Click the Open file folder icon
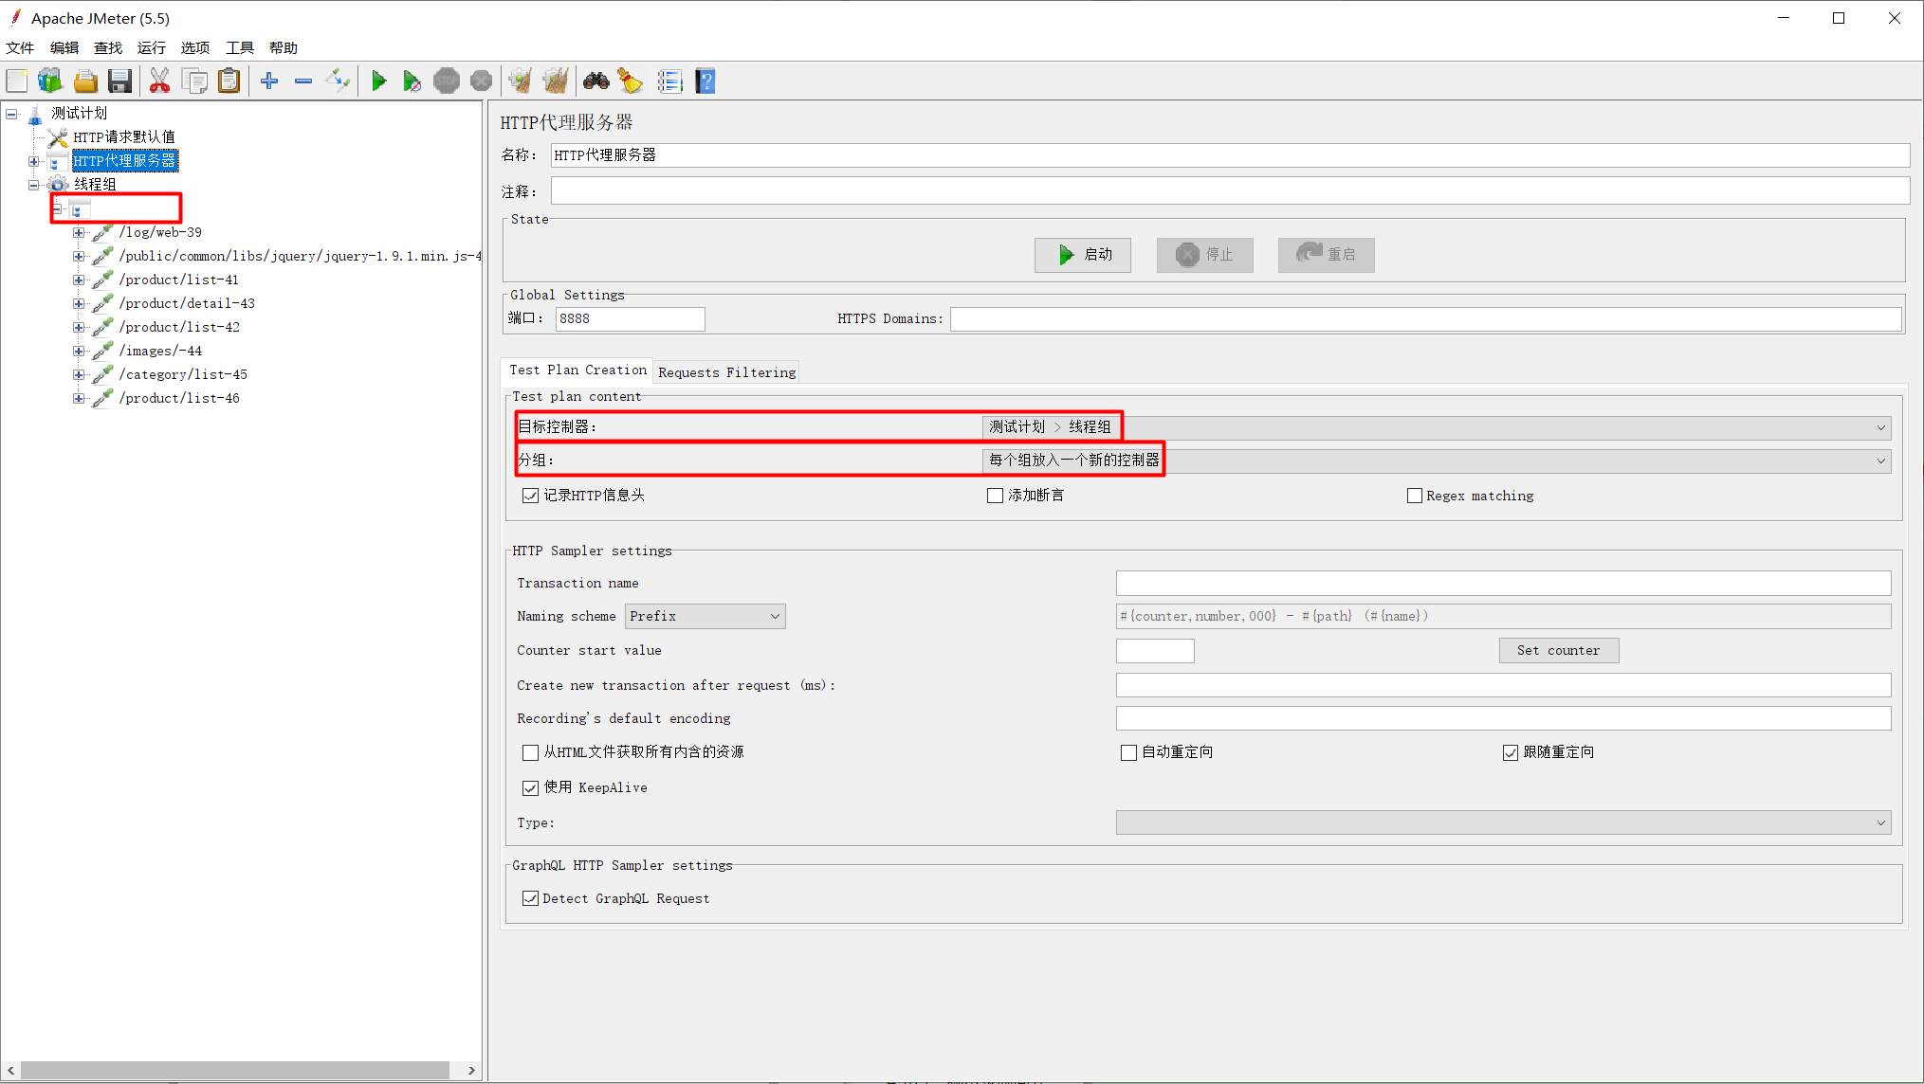Viewport: 1924px width, 1084px height. [x=85, y=81]
